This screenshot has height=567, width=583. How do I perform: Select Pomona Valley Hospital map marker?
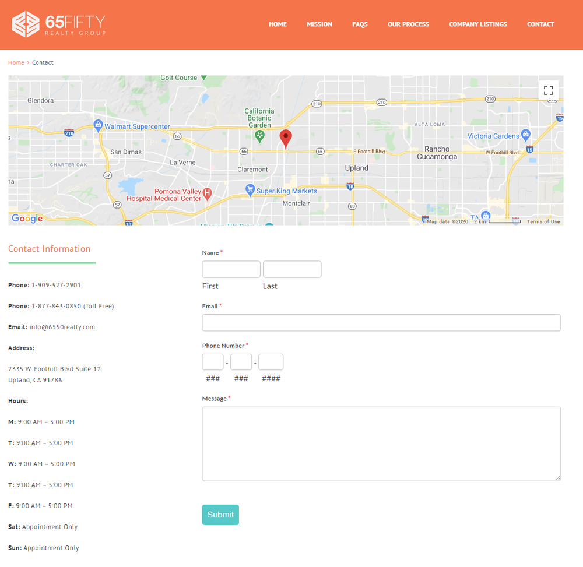click(x=207, y=193)
